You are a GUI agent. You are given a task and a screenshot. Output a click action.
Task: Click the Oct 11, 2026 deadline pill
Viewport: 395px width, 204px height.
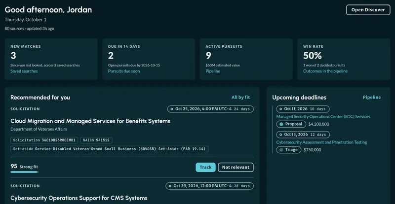(303, 109)
